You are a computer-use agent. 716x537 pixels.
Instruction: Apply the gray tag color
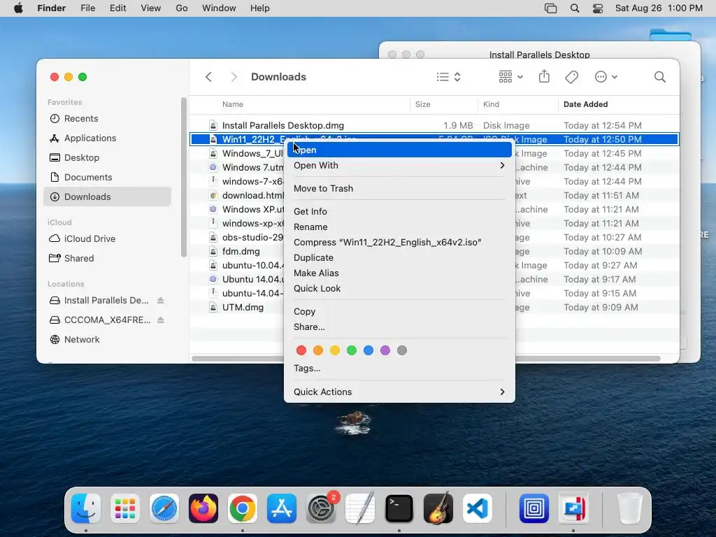(x=402, y=350)
